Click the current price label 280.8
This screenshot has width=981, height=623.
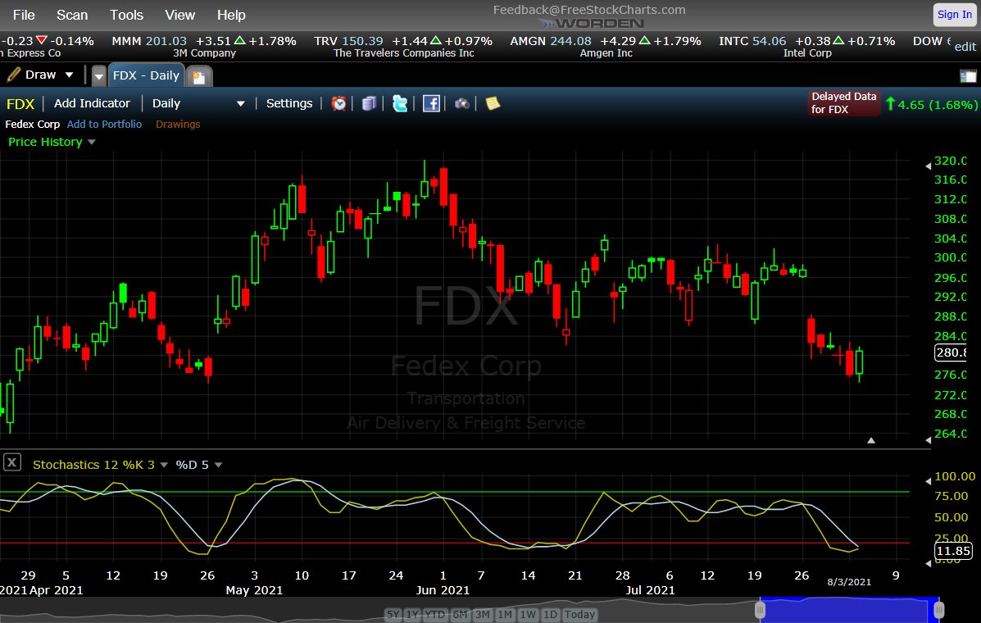[x=951, y=352]
